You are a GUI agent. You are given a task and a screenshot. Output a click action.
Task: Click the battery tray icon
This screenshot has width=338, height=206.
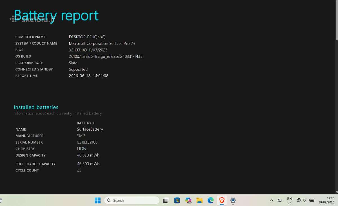(312, 200)
